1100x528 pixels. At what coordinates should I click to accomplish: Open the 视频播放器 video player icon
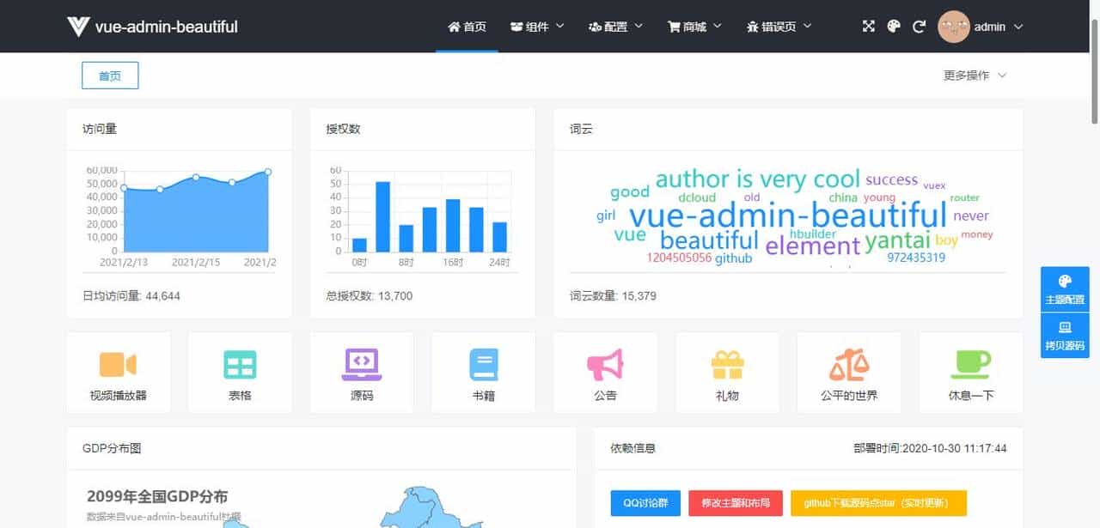118,363
